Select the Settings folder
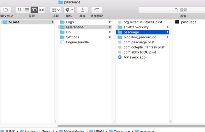The height and width of the screenshot is (132, 205). click(x=85, y=37)
